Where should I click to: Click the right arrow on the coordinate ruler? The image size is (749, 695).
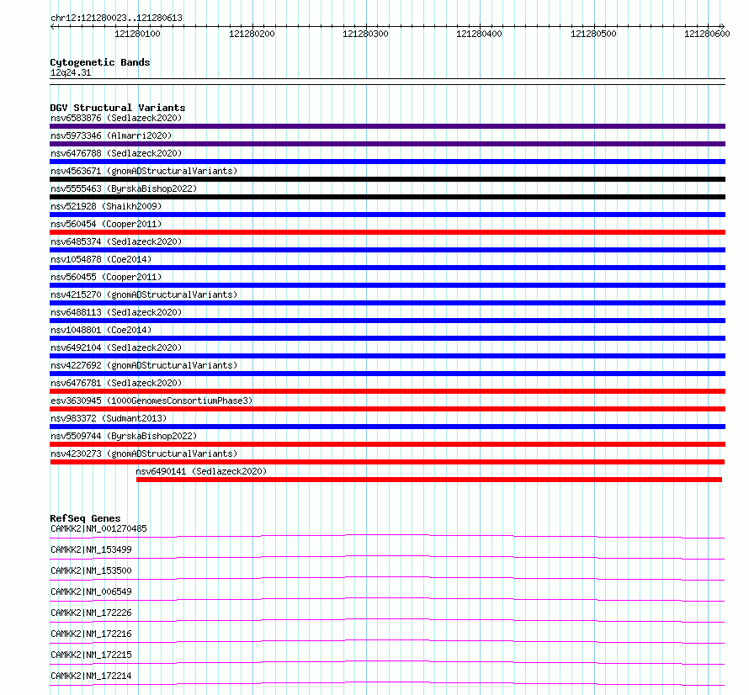pyautogui.click(x=722, y=27)
